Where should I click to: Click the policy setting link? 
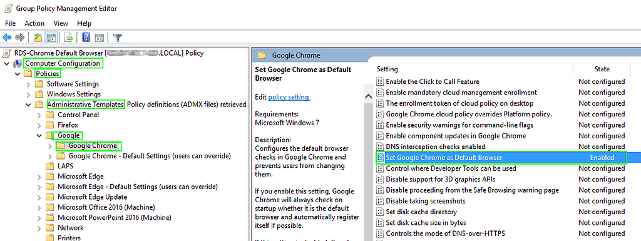tap(289, 97)
